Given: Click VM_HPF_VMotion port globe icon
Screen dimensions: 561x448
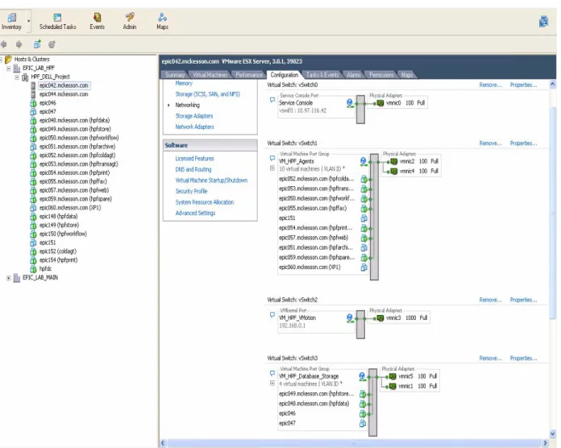Looking at the screenshot, I should 350,317.
